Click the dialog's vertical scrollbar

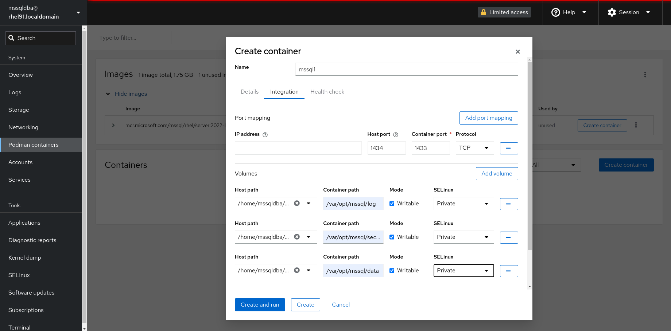click(x=530, y=157)
